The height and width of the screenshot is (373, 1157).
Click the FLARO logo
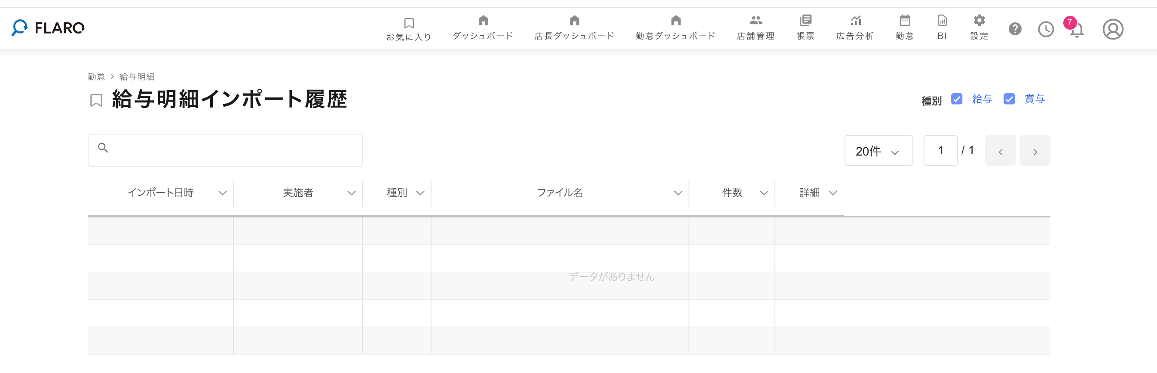coord(49,28)
